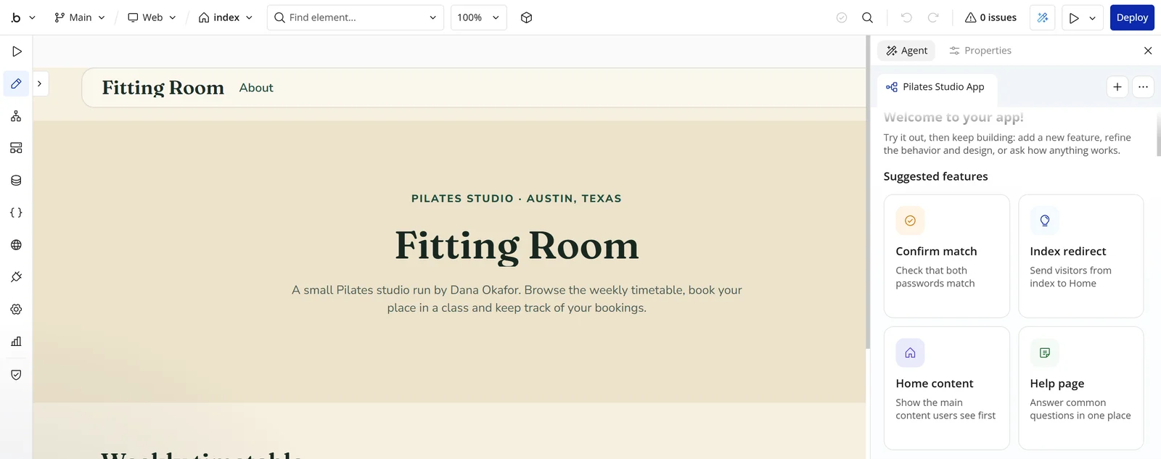Open the agent panel more options
This screenshot has height=459, width=1161.
coord(1143,87)
